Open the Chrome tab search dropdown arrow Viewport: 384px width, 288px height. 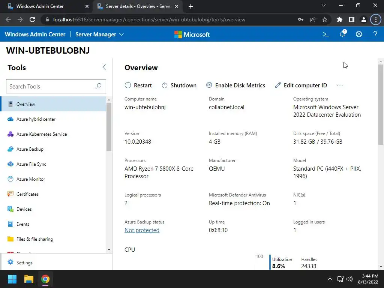click(x=324, y=5)
